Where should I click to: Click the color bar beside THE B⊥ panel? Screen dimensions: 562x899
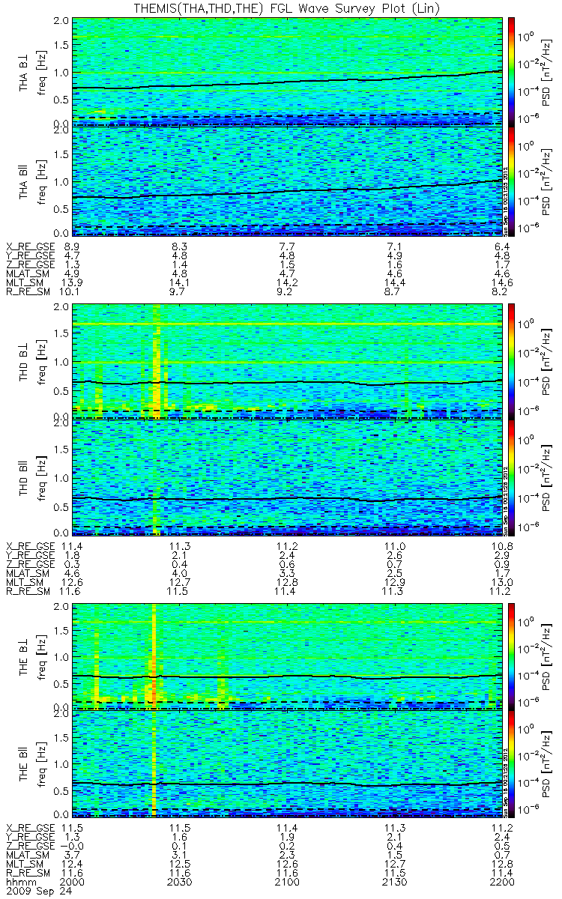pos(511,656)
